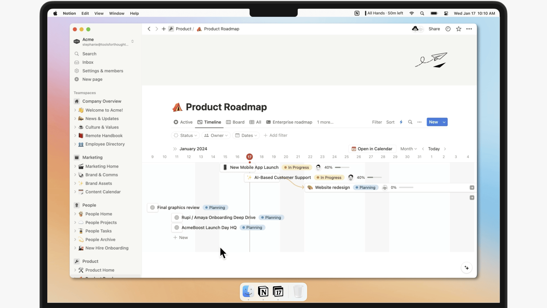Switch to Enterprise roadmap view
547x308 pixels.
[x=289, y=122]
